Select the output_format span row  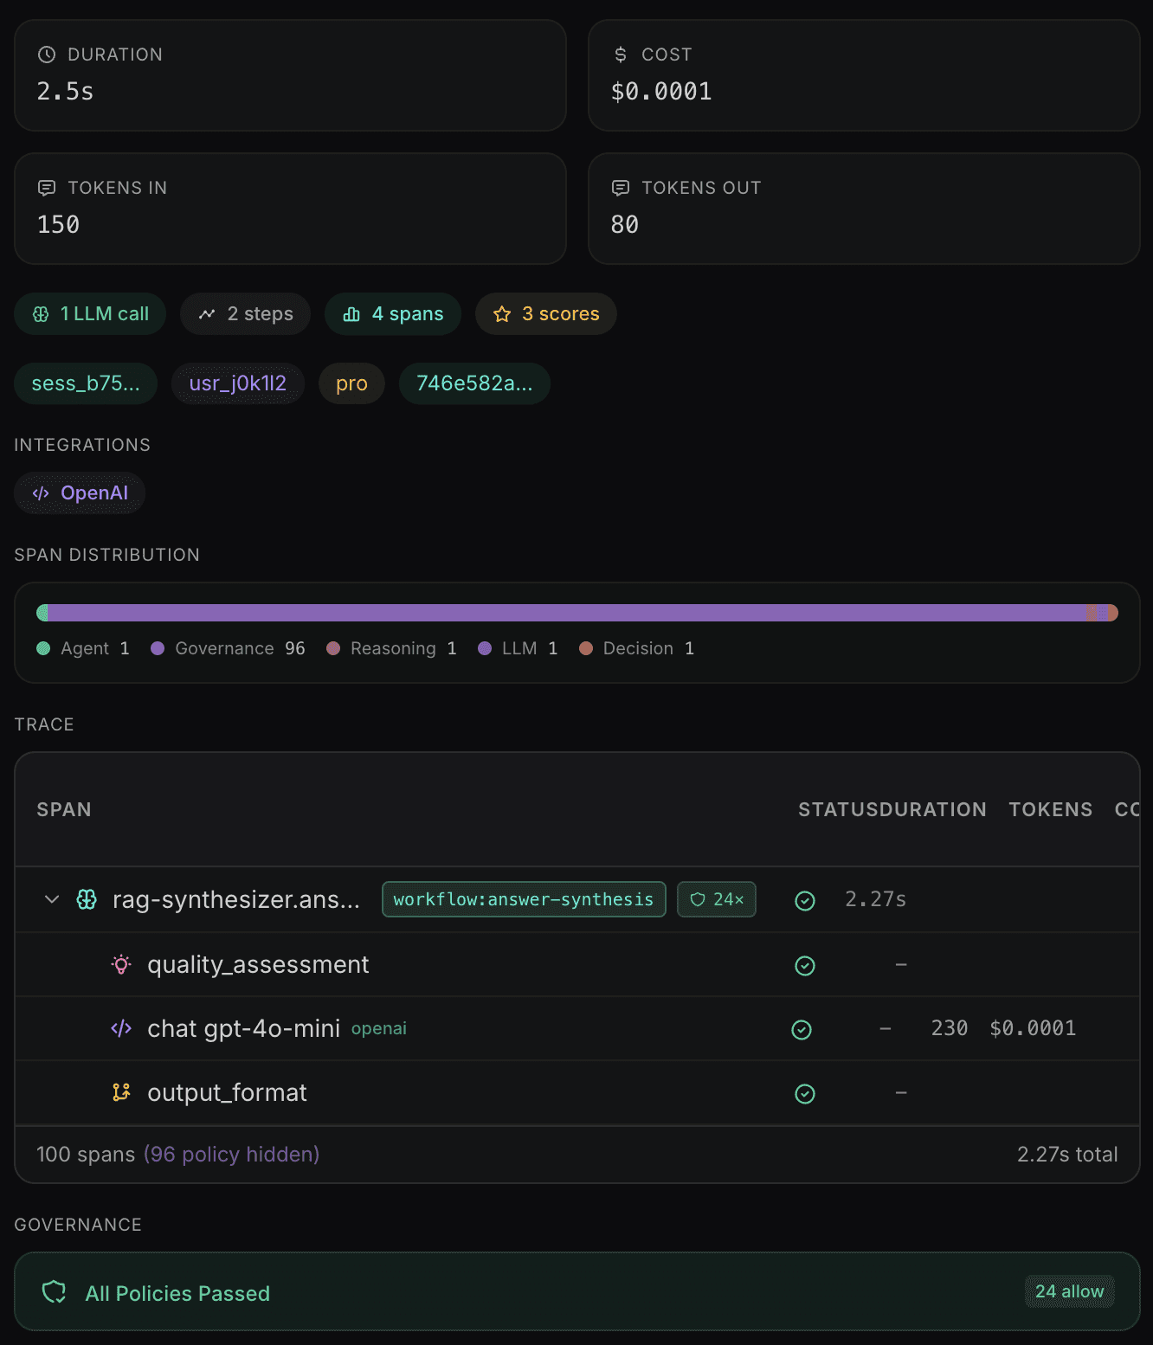click(576, 1092)
